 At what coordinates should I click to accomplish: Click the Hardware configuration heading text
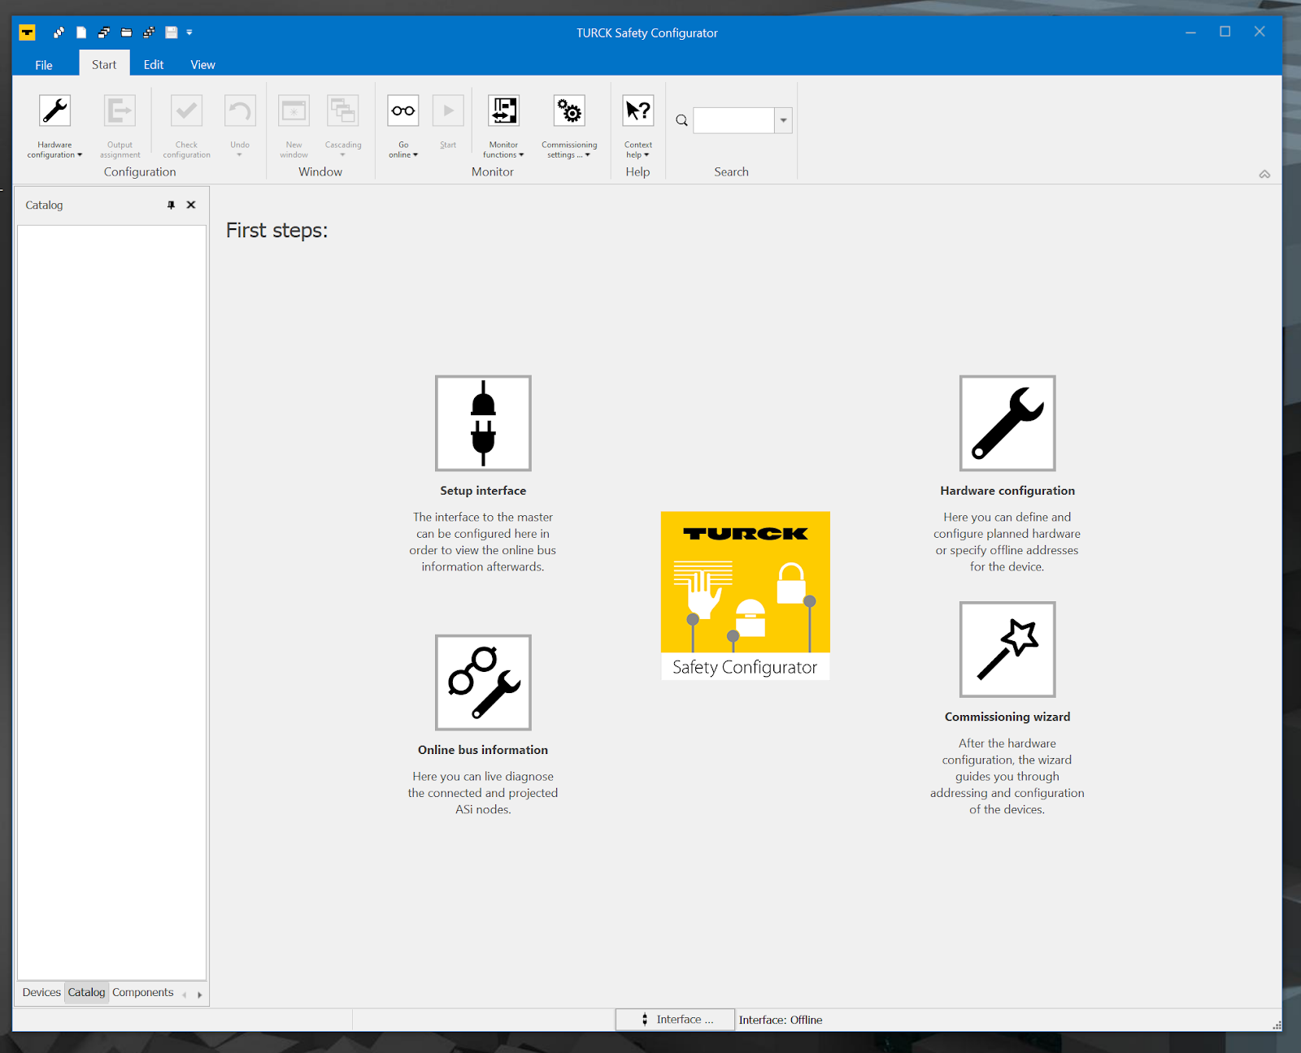[x=1007, y=491]
